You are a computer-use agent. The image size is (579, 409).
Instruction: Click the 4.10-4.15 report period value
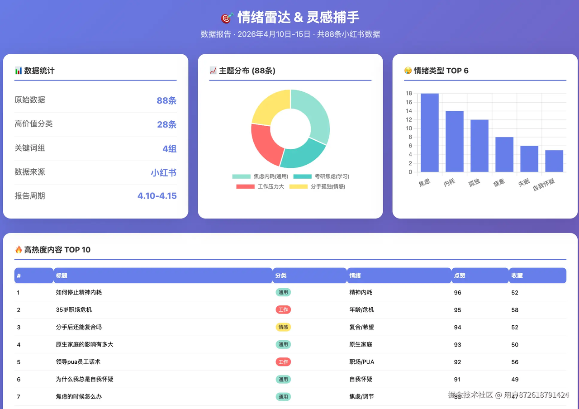(157, 196)
